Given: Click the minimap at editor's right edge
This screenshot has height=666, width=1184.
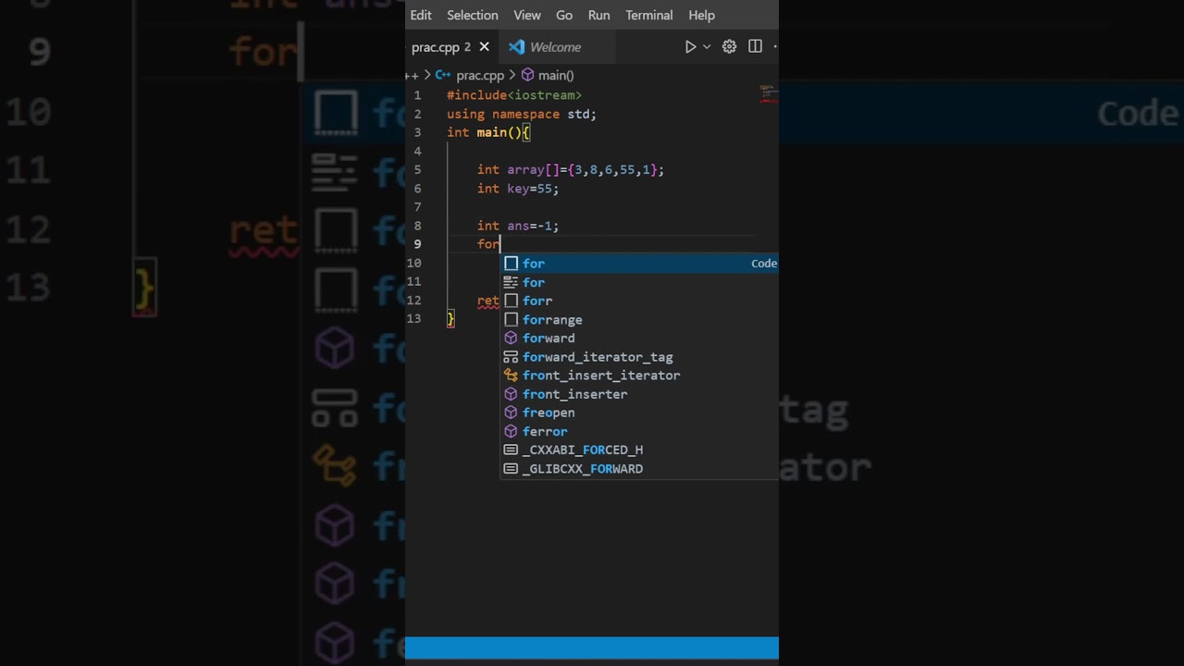Looking at the screenshot, I should click(x=769, y=93).
